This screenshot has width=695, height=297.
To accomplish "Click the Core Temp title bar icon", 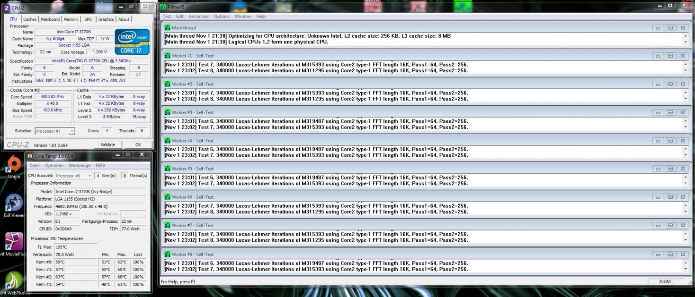I will [x=30, y=156].
